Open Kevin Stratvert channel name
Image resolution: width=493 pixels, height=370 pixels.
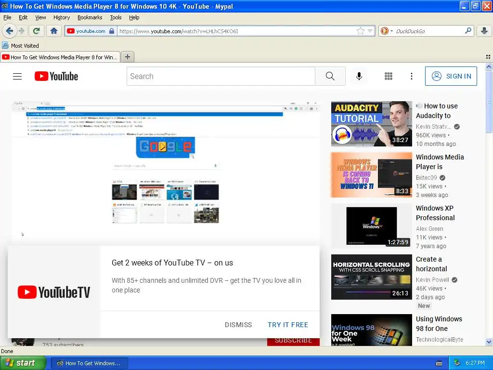click(433, 127)
